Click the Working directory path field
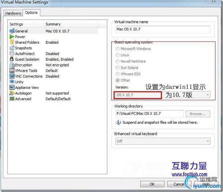The width and height of the screenshot is (223, 192). coord(149,114)
